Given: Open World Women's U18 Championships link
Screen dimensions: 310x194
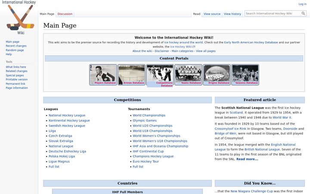Looking at the screenshot, I should (160, 141).
